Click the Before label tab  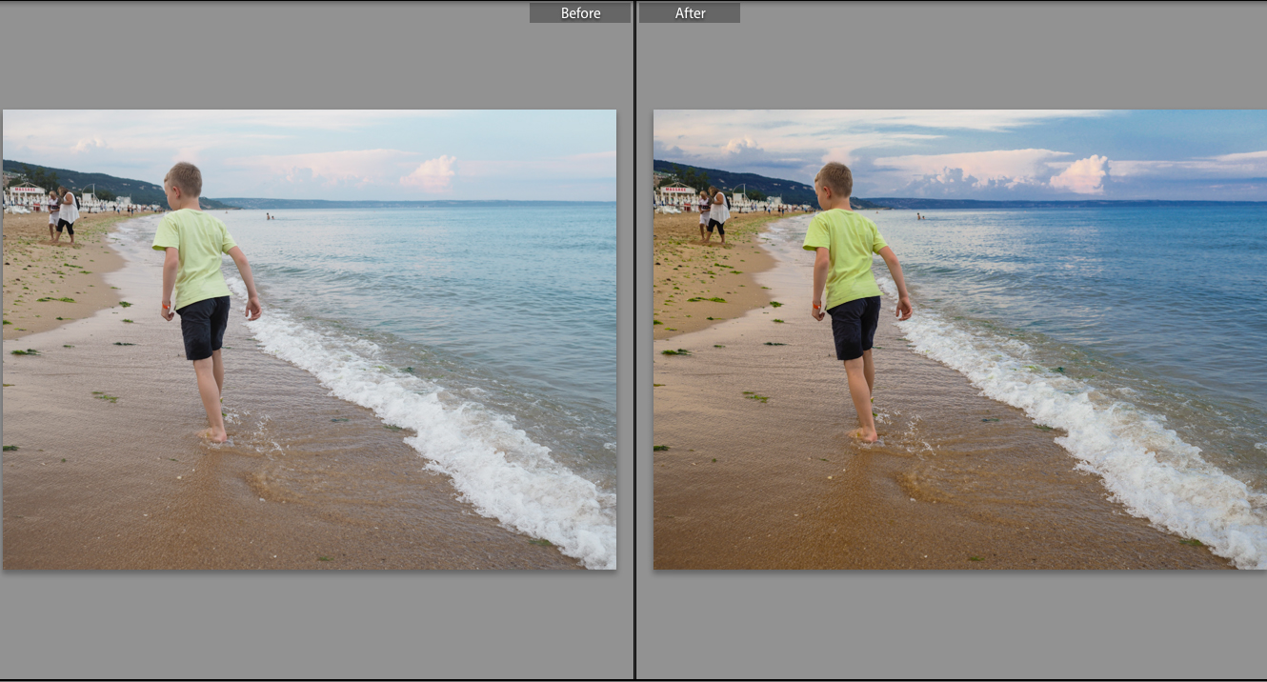click(579, 12)
